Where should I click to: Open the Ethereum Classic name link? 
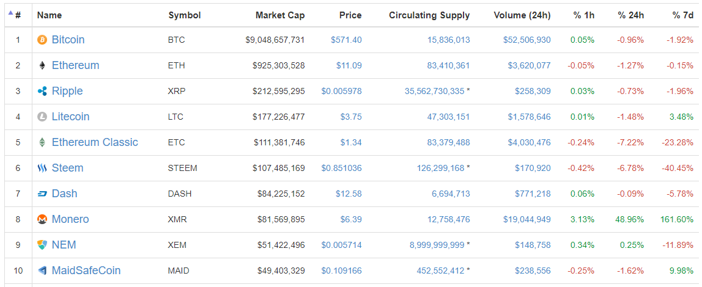(95, 142)
